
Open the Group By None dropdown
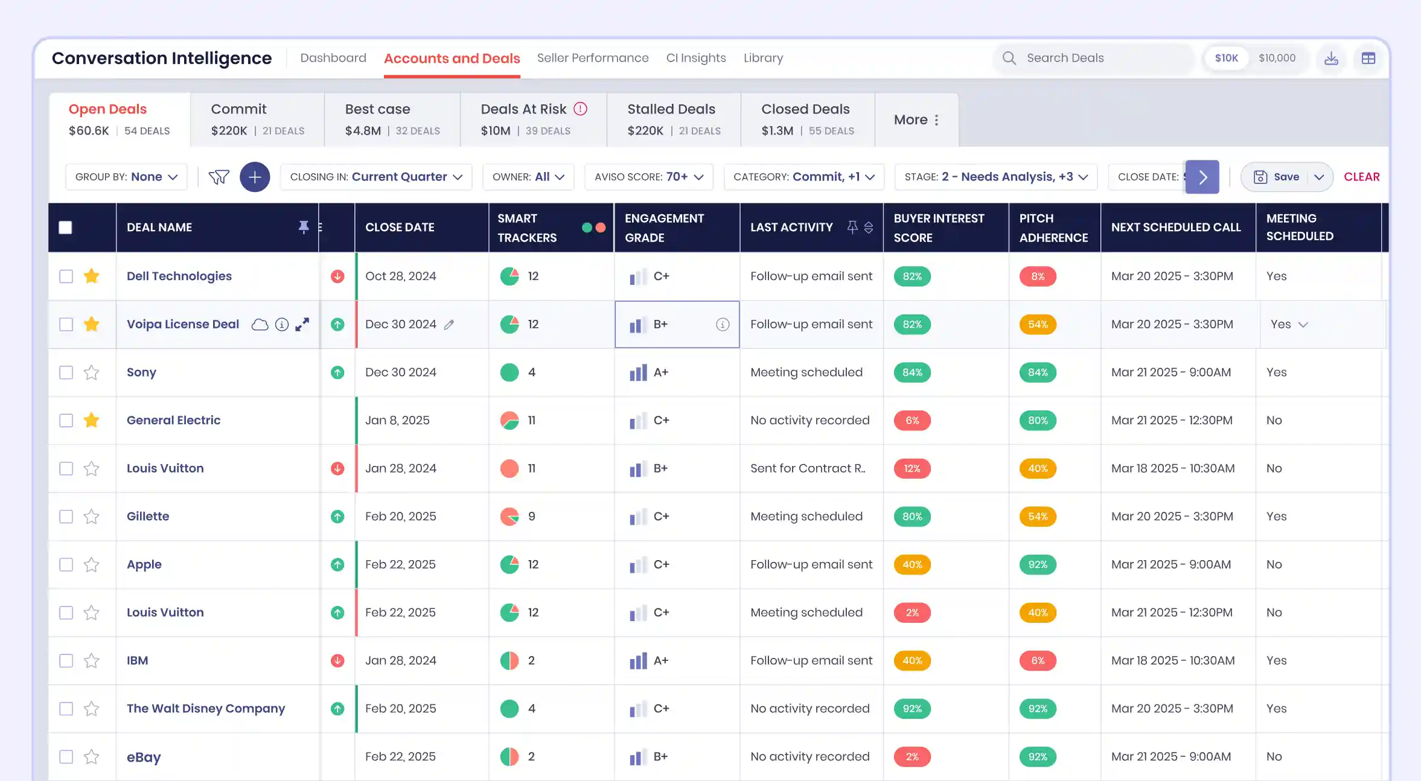click(126, 177)
